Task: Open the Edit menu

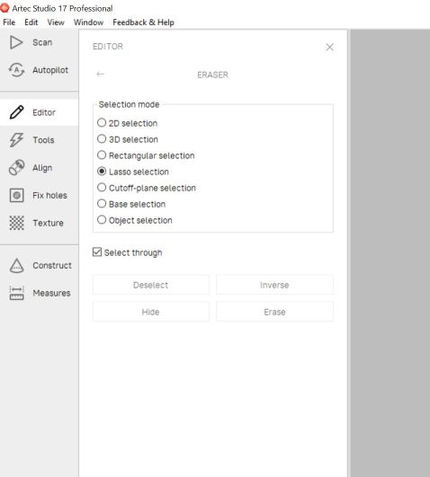Action: [31, 22]
